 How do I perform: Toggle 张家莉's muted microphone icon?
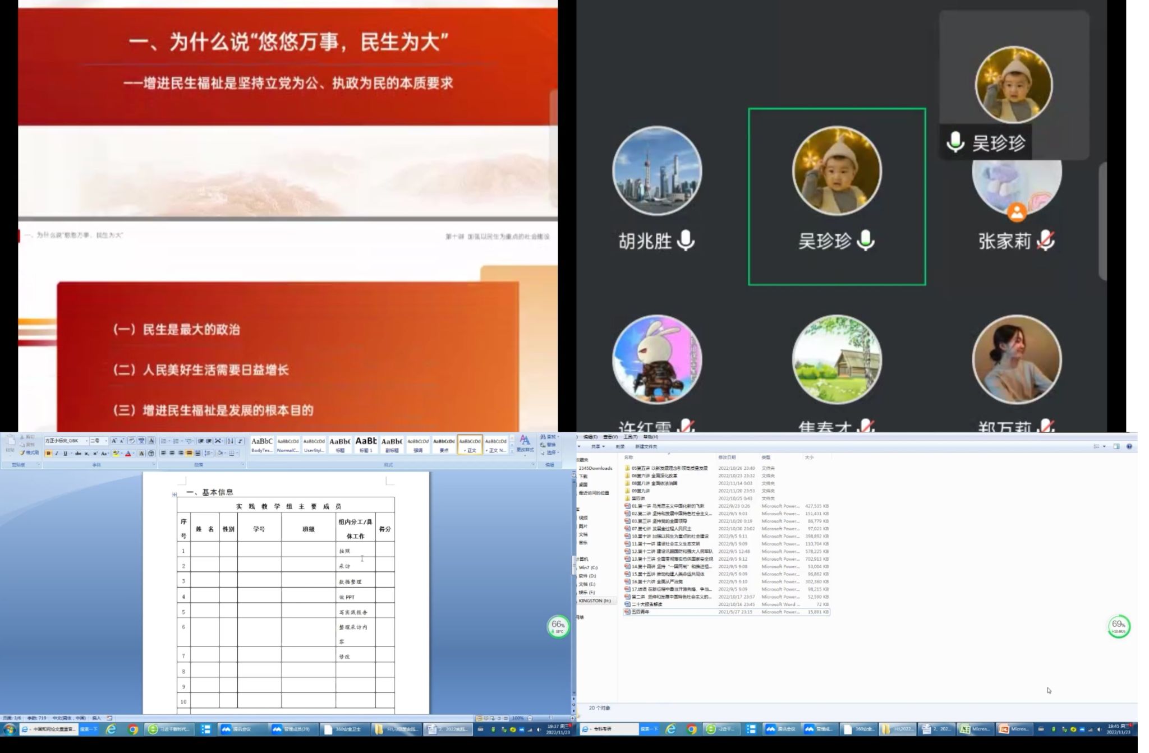[x=1045, y=241]
